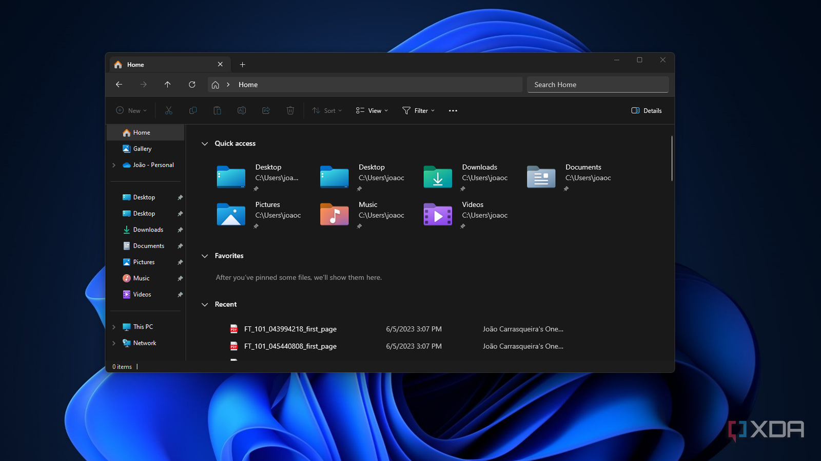Open the Downloads folder in Quick access
Screen dimensions: 821x461
tap(438, 177)
